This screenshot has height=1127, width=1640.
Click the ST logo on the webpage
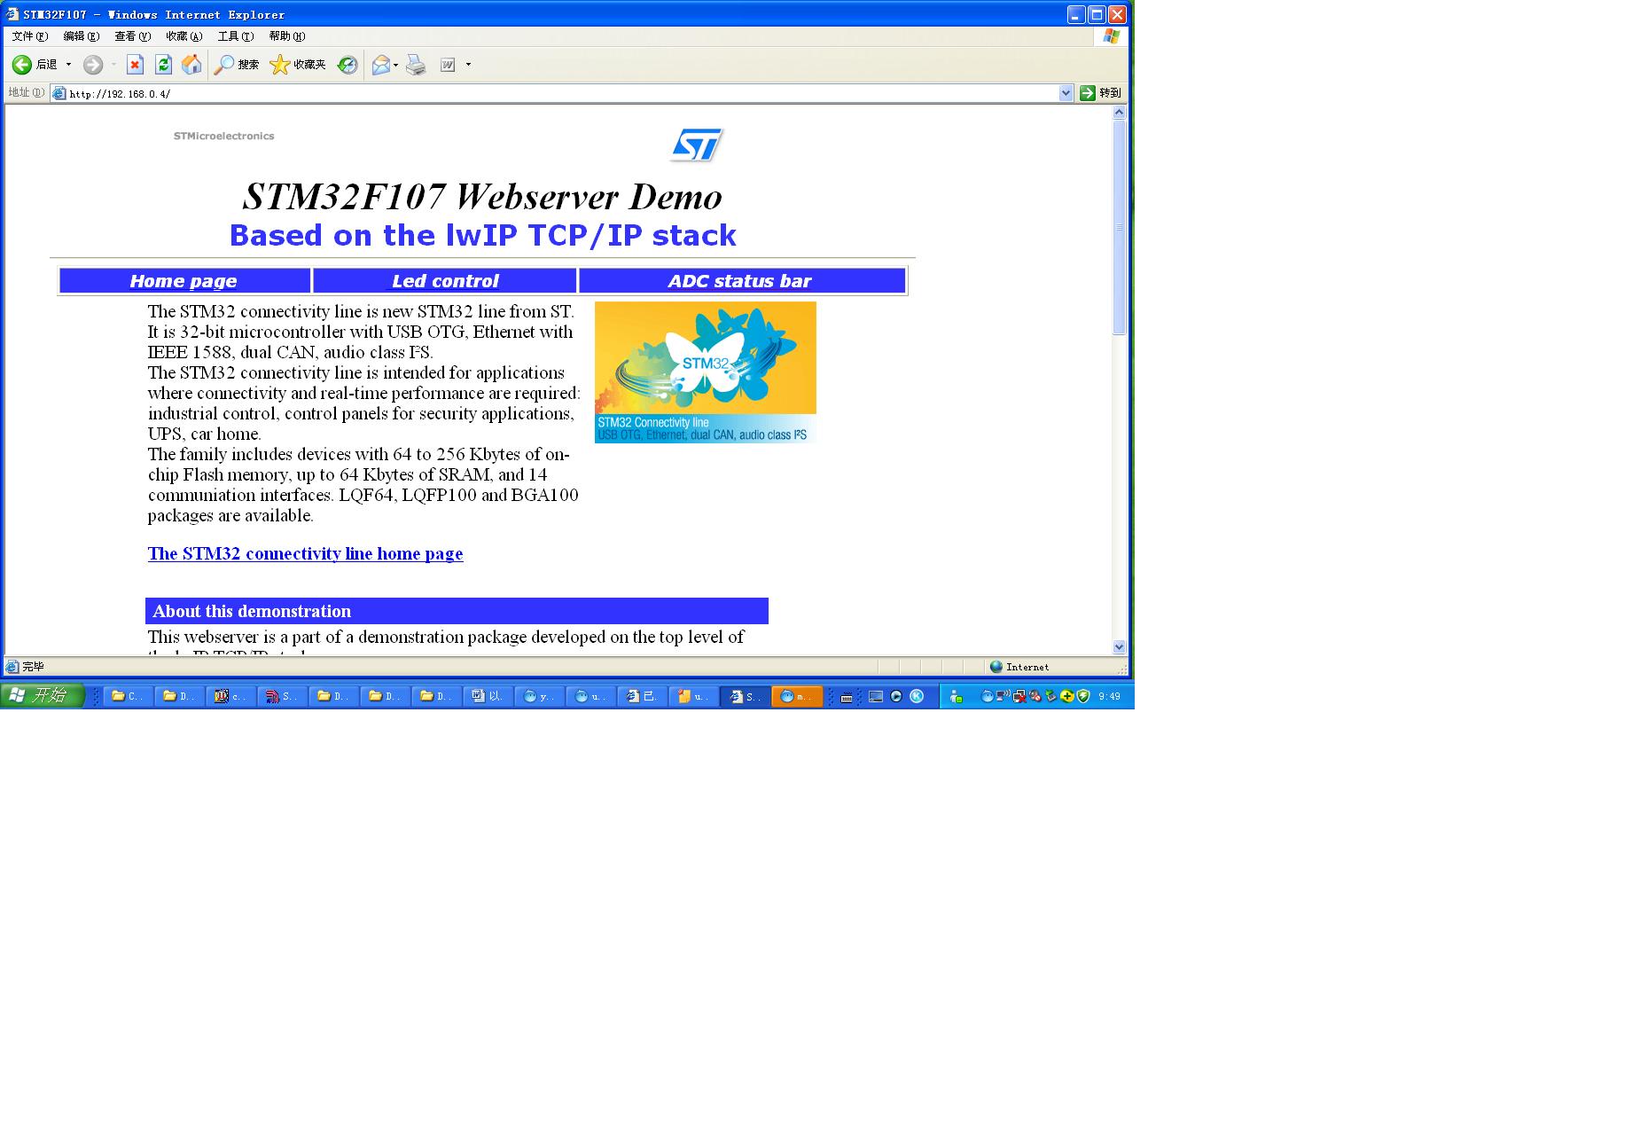[697, 145]
